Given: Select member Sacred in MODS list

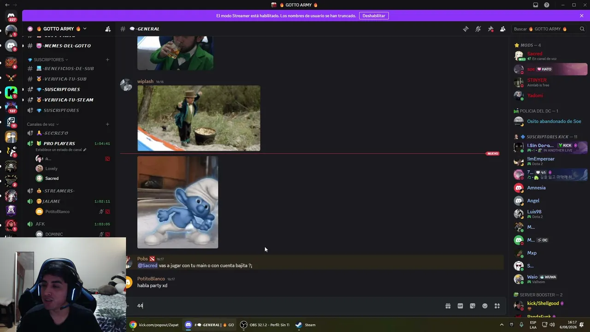Looking at the screenshot, I should click(550, 56).
